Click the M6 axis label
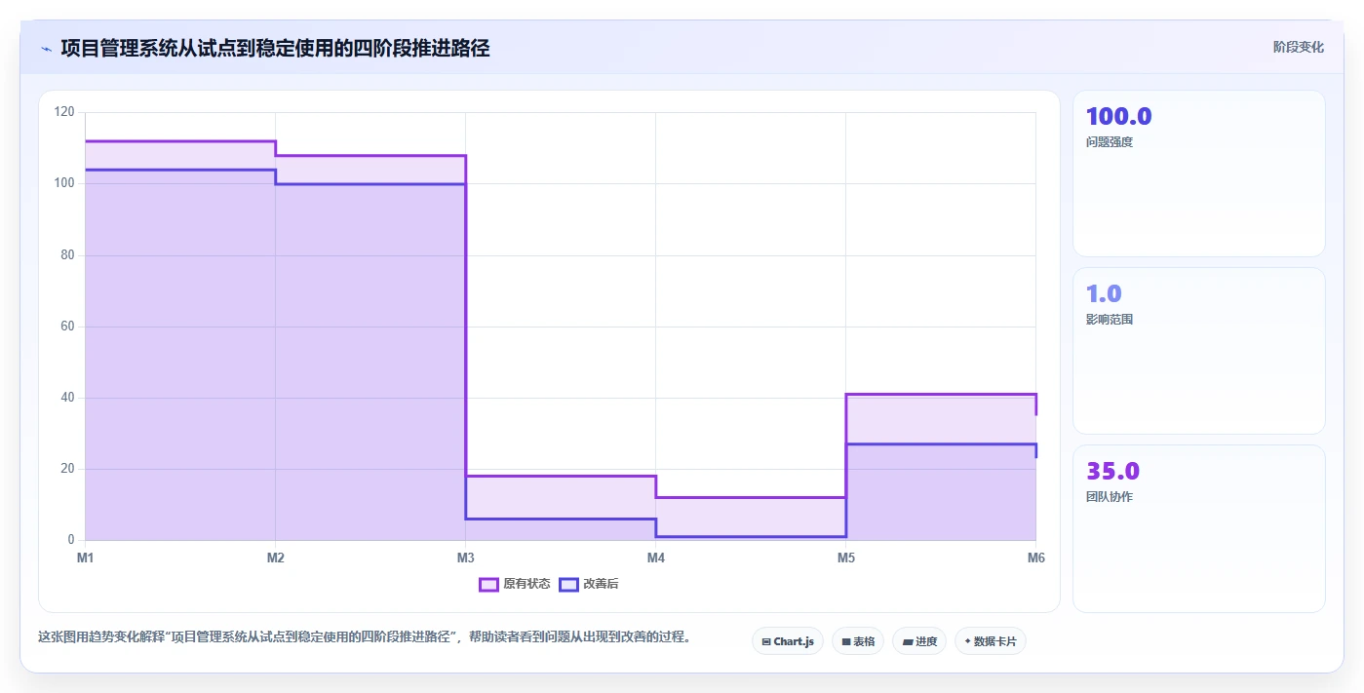The width and height of the screenshot is (1364, 693). tap(1035, 558)
